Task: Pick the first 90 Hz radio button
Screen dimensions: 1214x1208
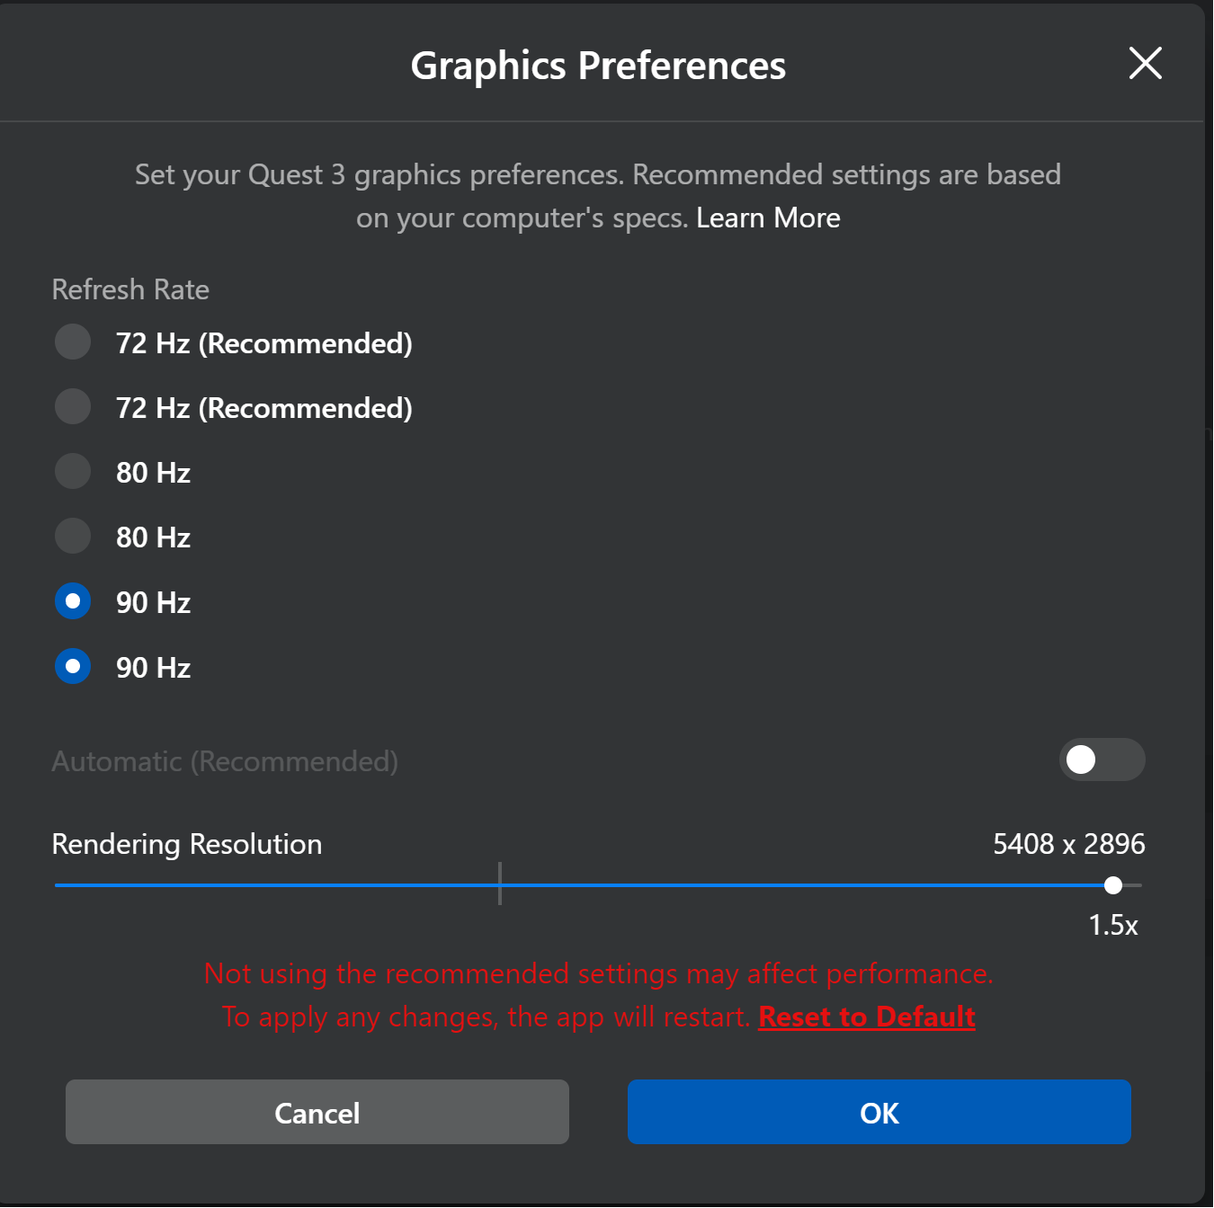Action: [x=73, y=601]
